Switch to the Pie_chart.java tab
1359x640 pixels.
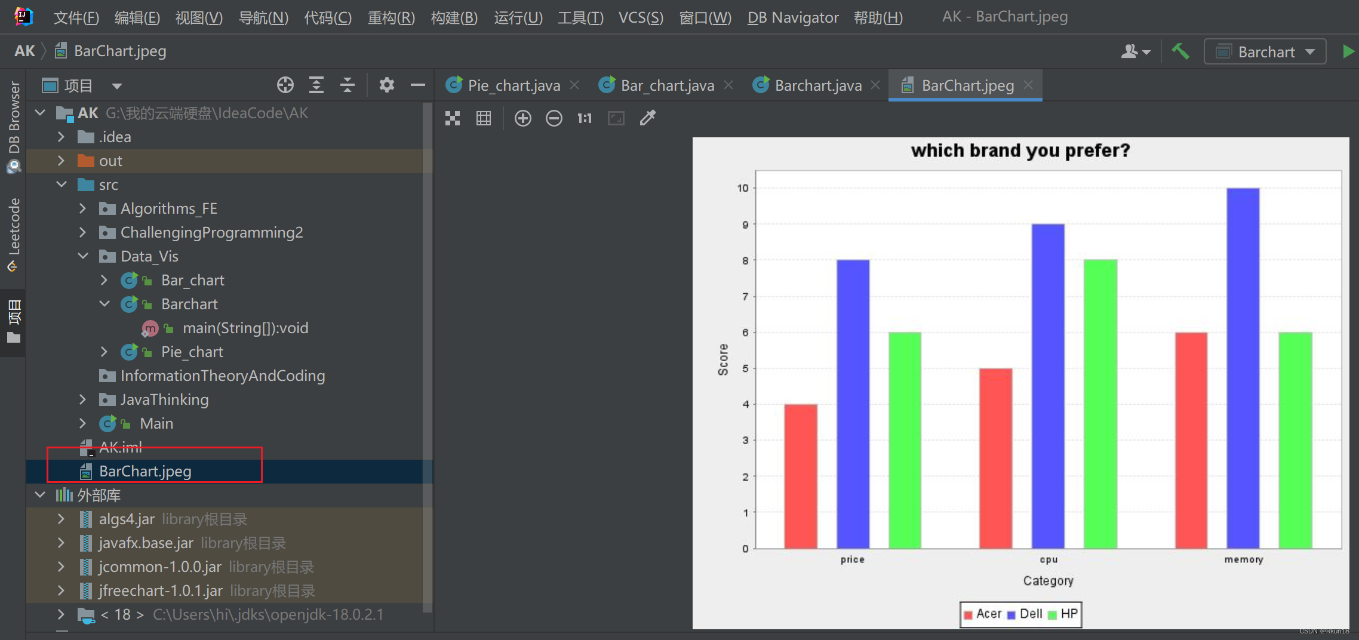514,86
